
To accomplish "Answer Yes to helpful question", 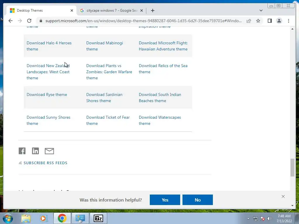I will tap(165, 200).
